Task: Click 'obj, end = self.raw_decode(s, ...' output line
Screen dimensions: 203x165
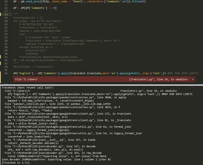Action: (45, 150)
